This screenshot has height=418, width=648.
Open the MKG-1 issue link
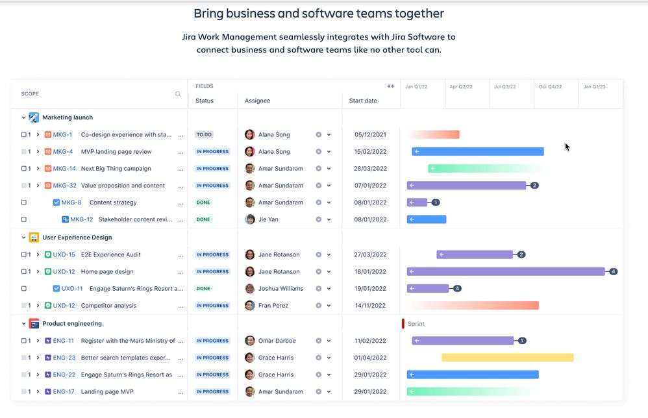click(62, 134)
